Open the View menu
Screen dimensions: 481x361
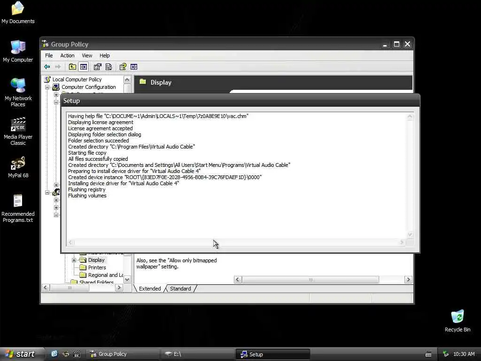click(87, 55)
